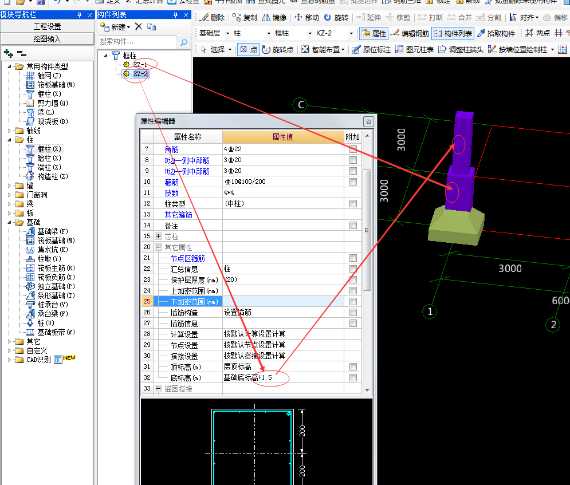Pin the 模块导航栏 panel
The width and height of the screenshot is (570, 485).
point(79,15)
